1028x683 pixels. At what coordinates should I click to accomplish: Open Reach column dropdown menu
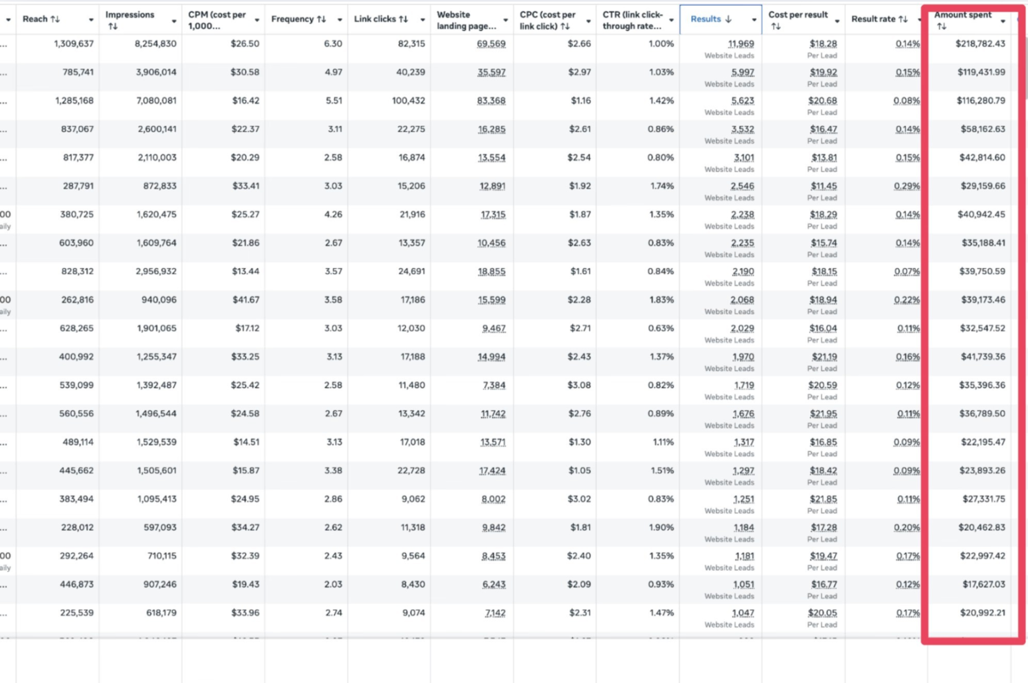91,20
